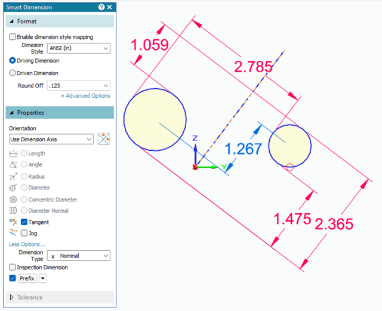382x311 pixels.
Task: Click the large yellow circle
Action: click(155, 119)
